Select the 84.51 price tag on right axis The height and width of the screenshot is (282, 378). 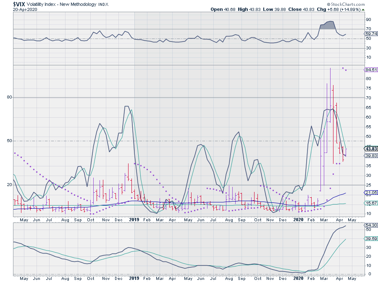pos(370,70)
